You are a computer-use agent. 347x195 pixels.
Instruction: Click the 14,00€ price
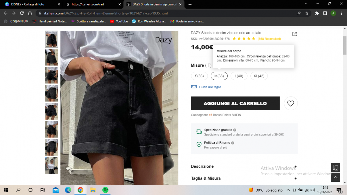coord(202,47)
